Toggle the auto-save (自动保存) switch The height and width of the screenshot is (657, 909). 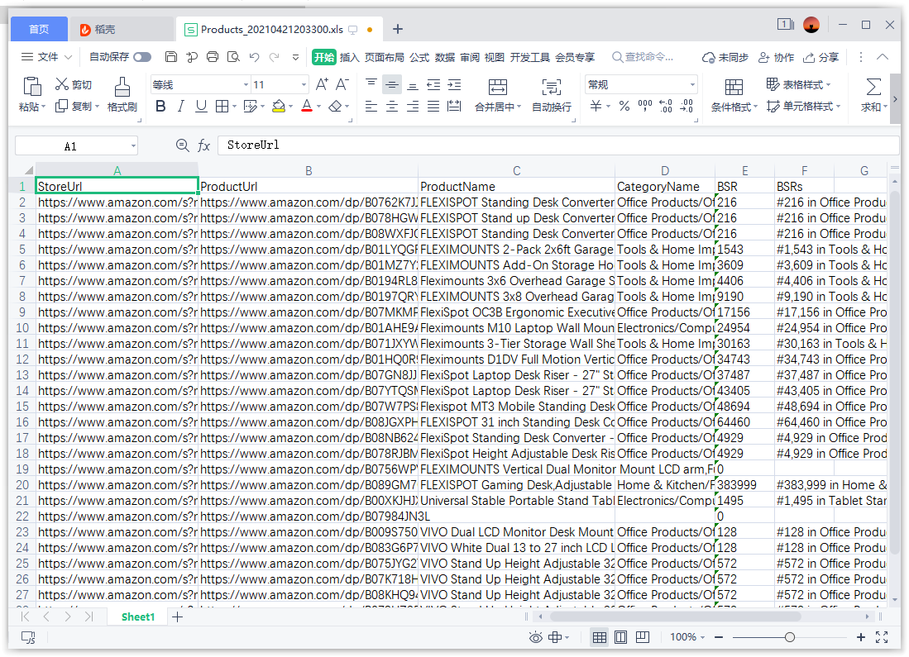tap(142, 57)
